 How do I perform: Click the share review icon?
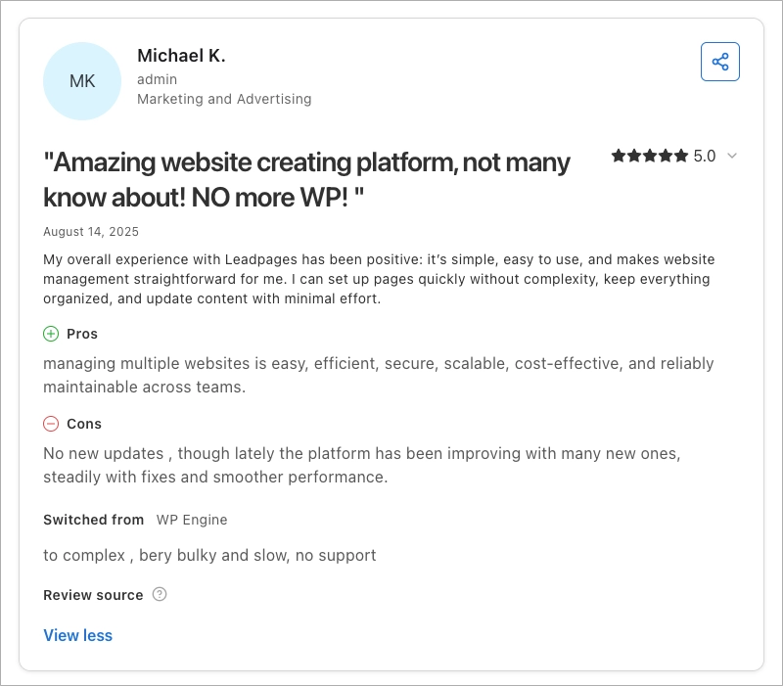coord(721,61)
